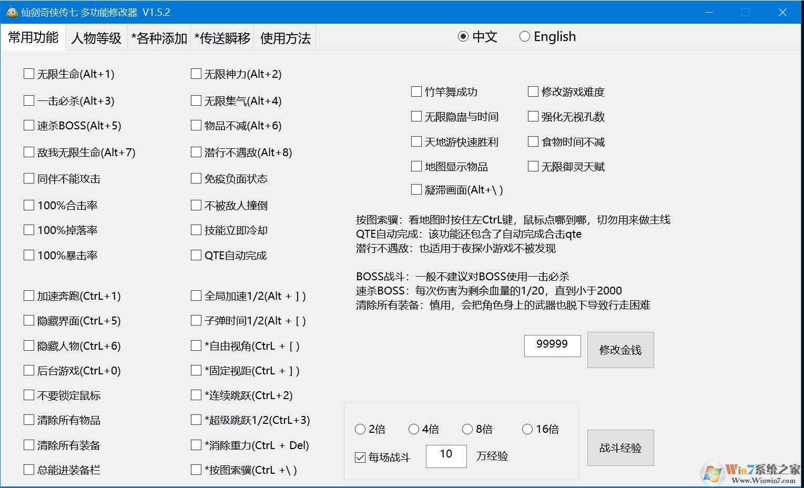804x488 pixels.
Task: Toggle 潜行不遇敌 (Alt+8)
Action: (x=196, y=152)
